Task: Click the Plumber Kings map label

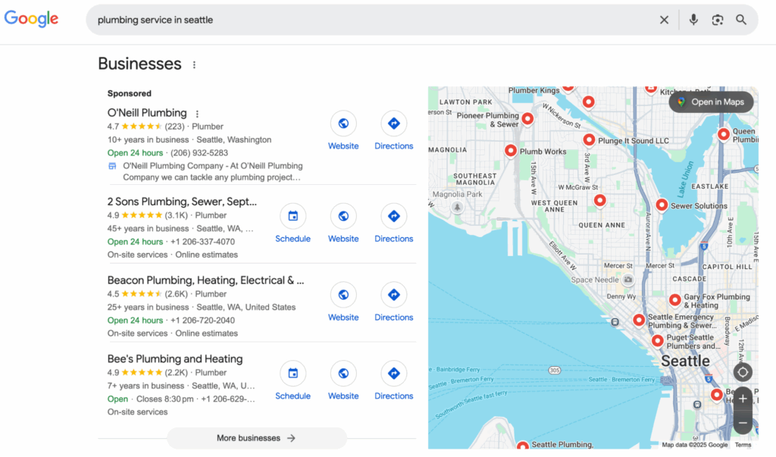Action: 533,90
